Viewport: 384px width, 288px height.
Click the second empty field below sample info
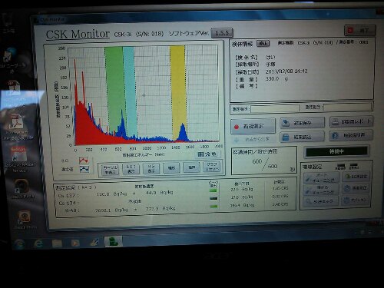pyautogui.click(x=348, y=107)
